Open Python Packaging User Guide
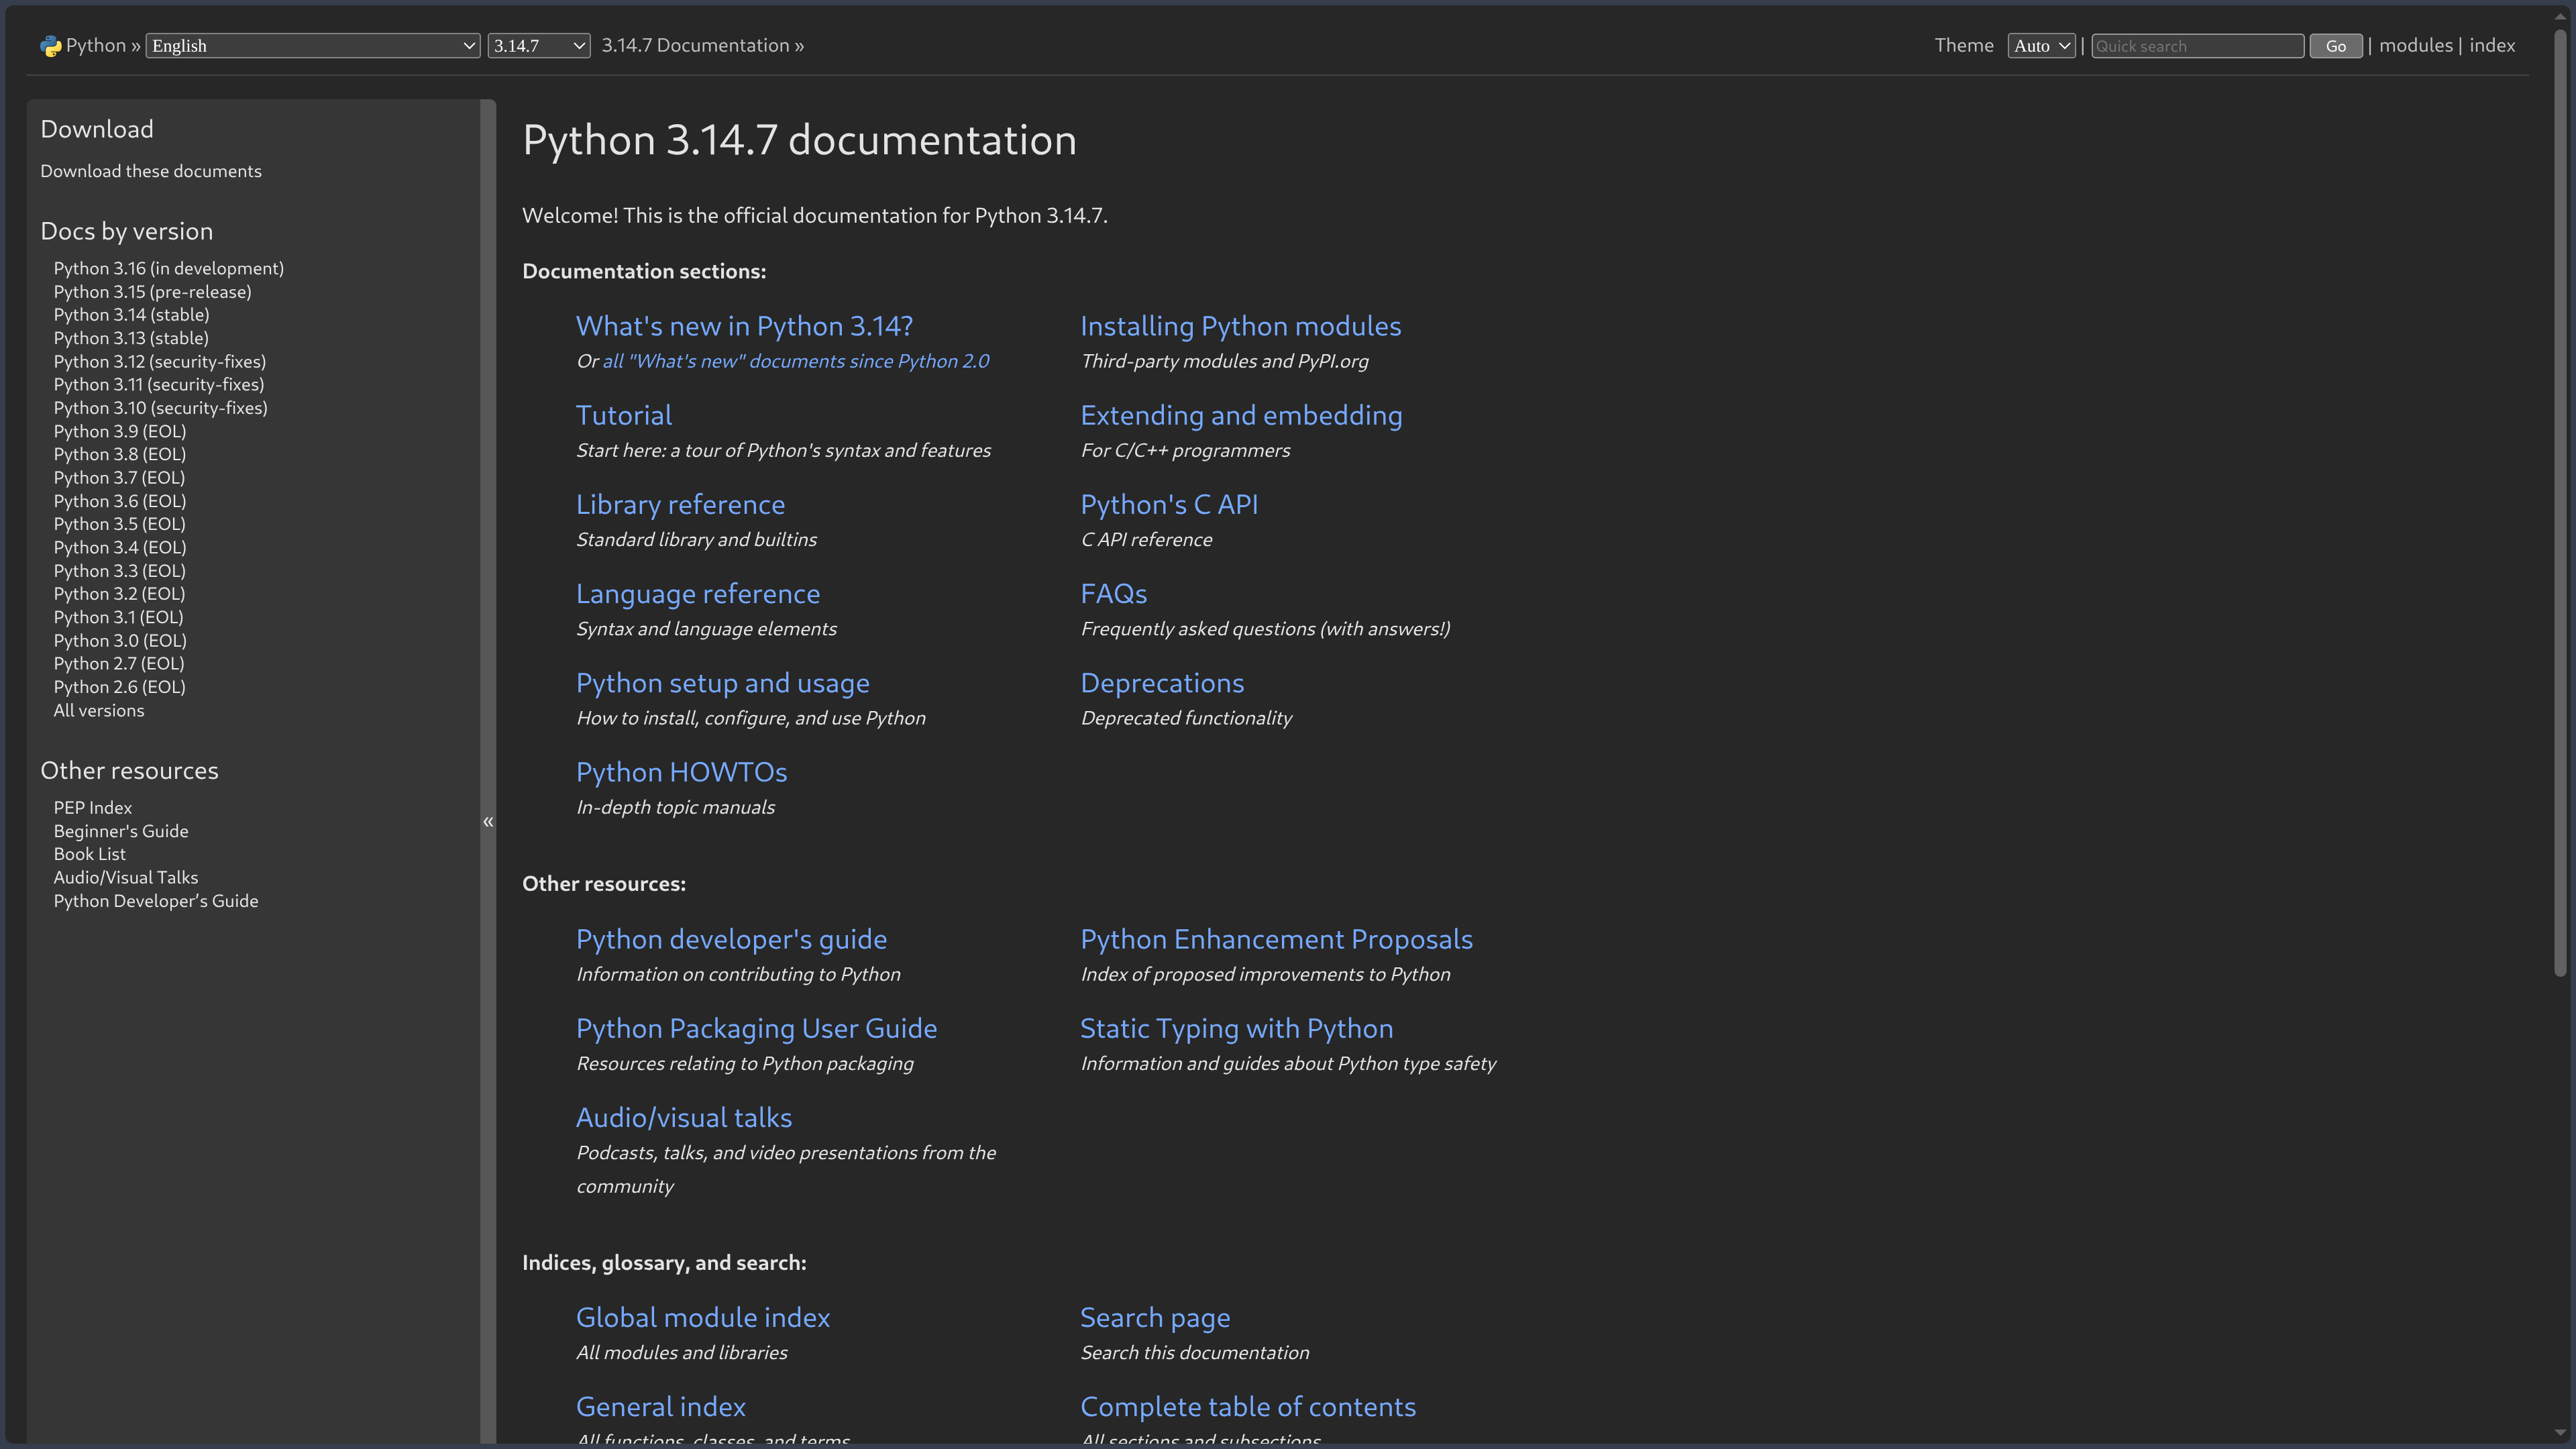Image resolution: width=2576 pixels, height=1449 pixels. 756,1028
